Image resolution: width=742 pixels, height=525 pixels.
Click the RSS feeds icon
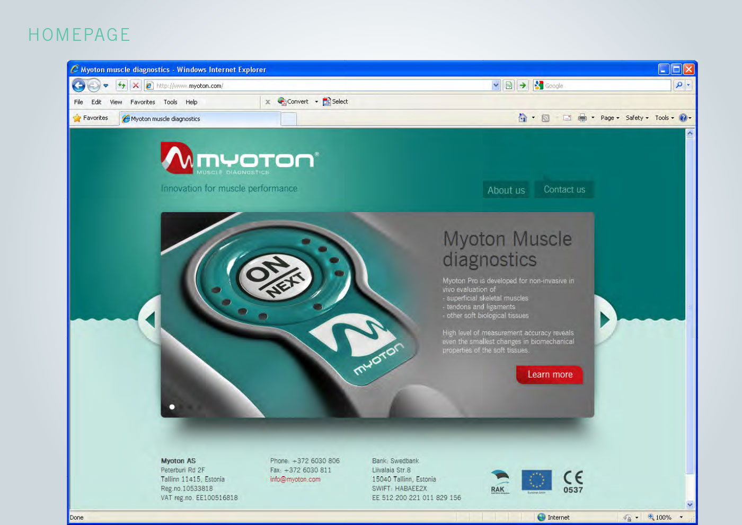pos(545,118)
